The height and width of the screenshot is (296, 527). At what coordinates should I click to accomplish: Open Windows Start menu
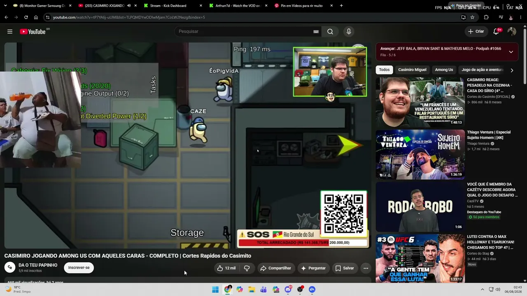coord(215,289)
